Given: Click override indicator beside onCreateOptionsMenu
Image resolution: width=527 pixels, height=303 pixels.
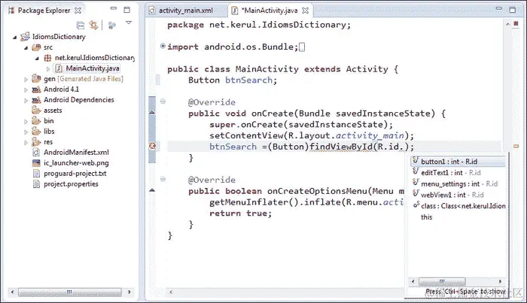Looking at the screenshot, I should (x=152, y=190).
